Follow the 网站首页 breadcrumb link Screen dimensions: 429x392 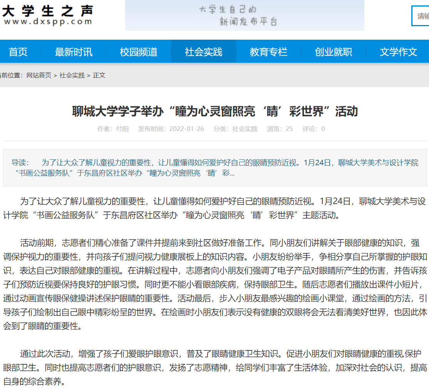39,75
